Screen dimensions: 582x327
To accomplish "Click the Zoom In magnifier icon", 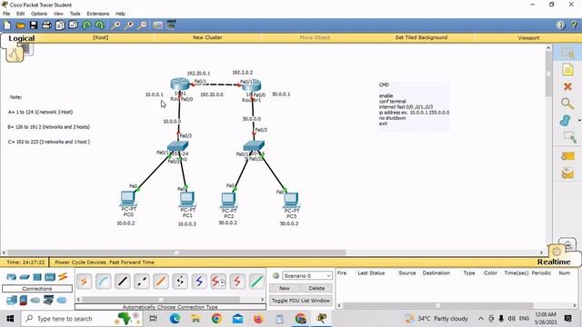I will click(x=115, y=25).
